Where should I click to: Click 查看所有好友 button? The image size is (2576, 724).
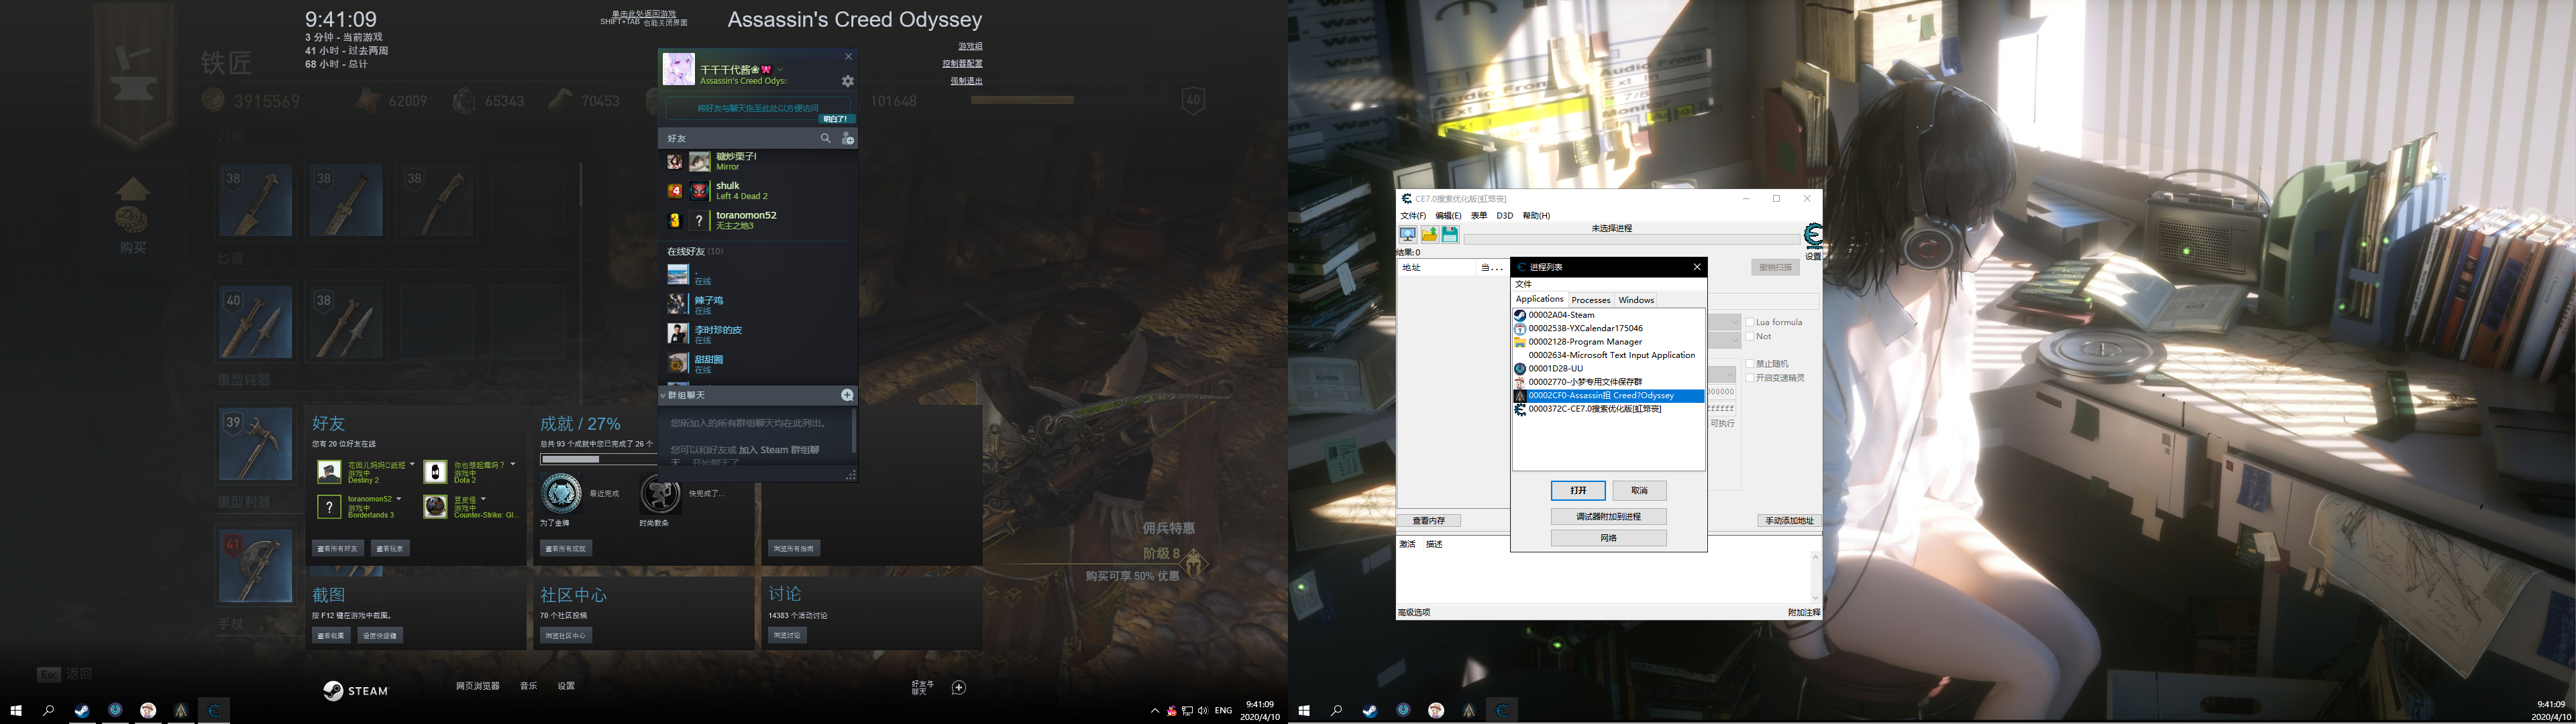(337, 548)
